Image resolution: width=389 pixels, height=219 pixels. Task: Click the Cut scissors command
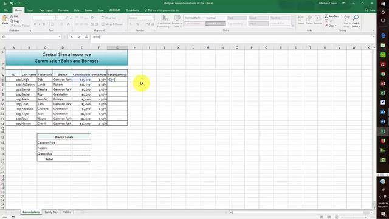tap(14, 16)
